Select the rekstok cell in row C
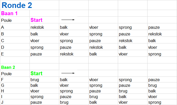This screenshot has width=177, height=105. click(133, 41)
